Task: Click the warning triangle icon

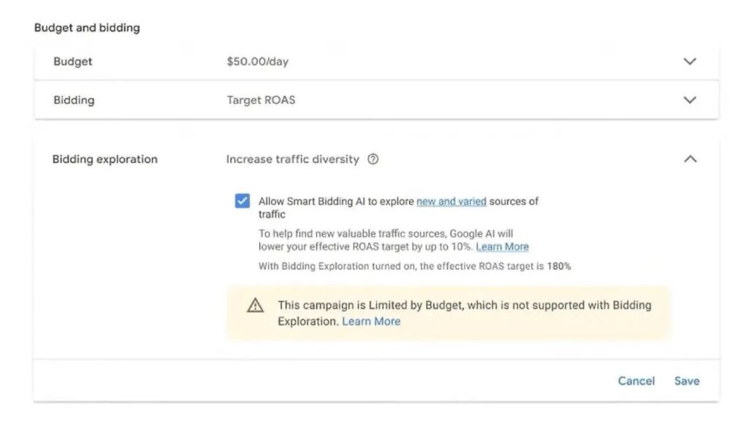Action: 255,305
